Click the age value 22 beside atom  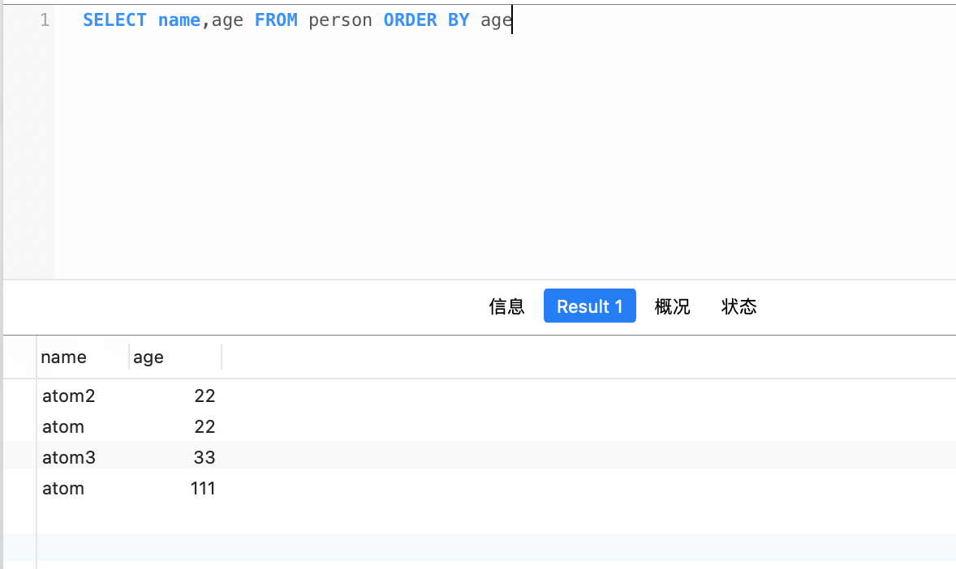205,426
